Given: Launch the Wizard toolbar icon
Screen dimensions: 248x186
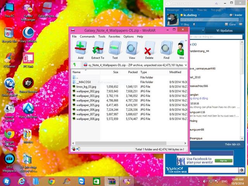Looking at the screenshot, I should tap(181, 50).
